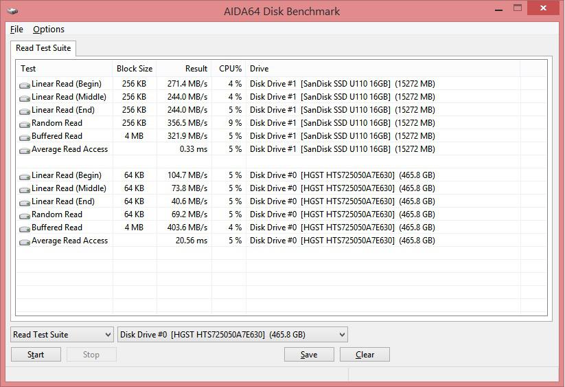Click disk icon of 20.56 ms Average Read Access row
This screenshot has width=565, height=387.
[25, 242]
